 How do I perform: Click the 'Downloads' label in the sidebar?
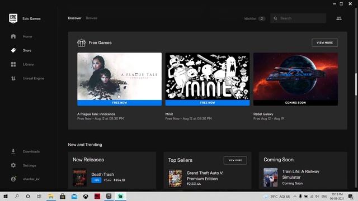pyautogui.click(x=31, y=151)
